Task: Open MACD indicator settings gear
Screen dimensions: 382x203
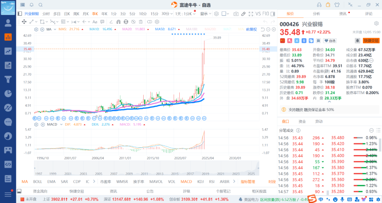Action: 36,124
